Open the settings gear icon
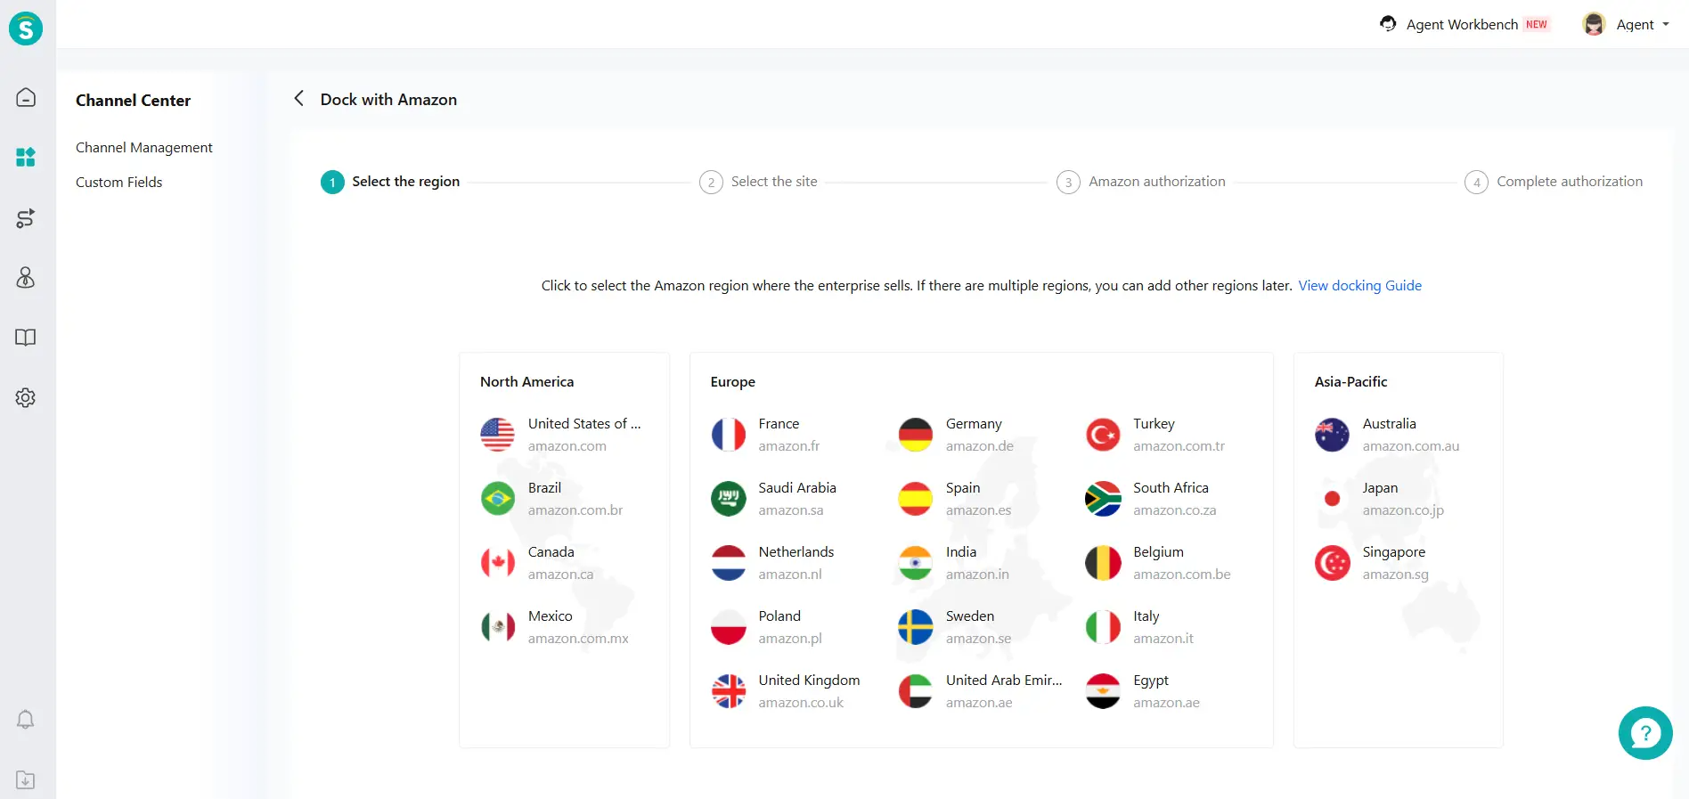This screenshot has height=799, width=1689. (26, 397)
